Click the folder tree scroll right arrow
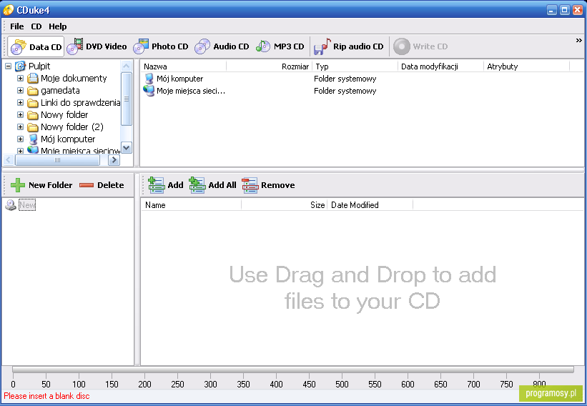587x406 pixels. coord(114,160)
